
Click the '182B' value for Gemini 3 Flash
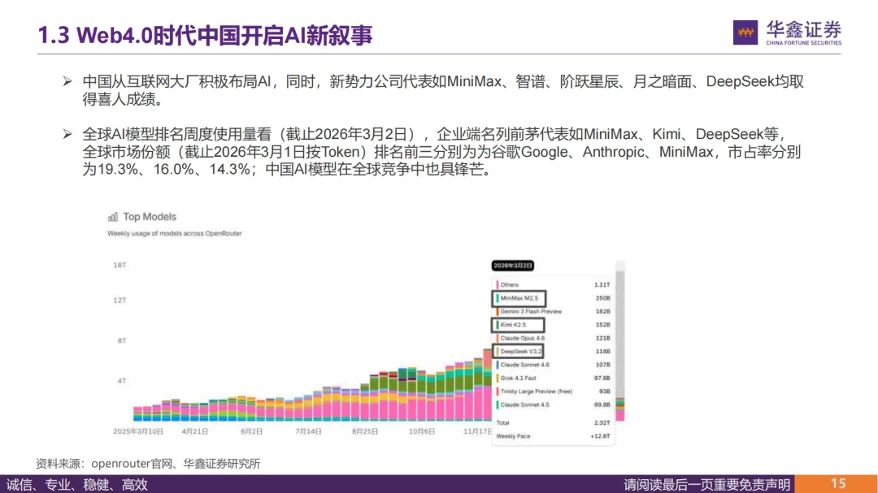click(x=603, y=312)
